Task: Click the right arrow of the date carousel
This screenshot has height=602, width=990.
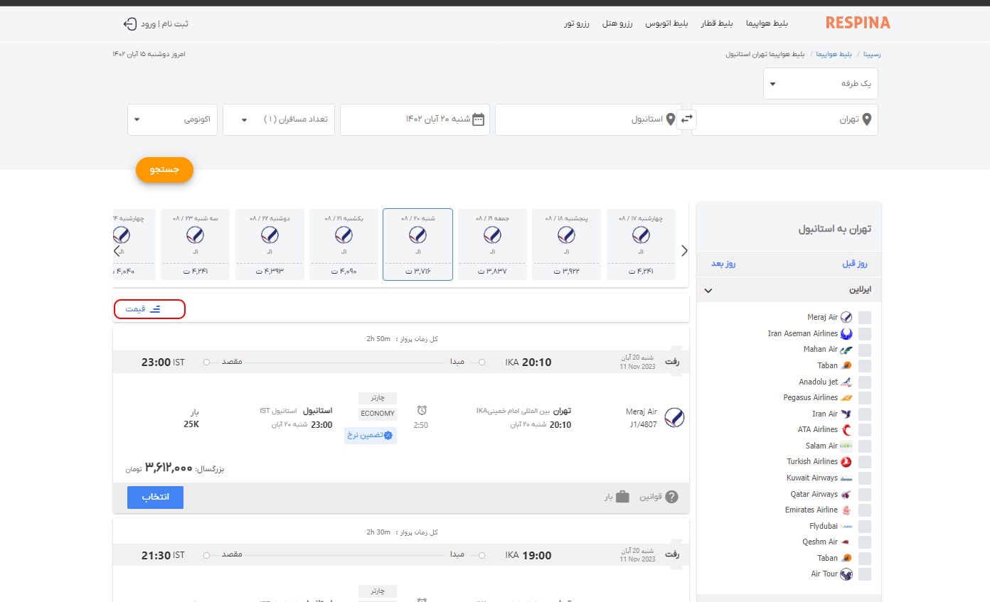Action: tap(684, 250)
